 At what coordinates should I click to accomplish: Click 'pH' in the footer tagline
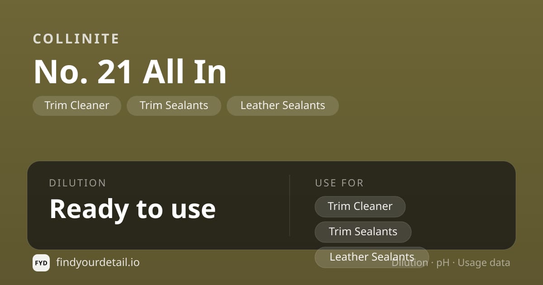(443, 263)
